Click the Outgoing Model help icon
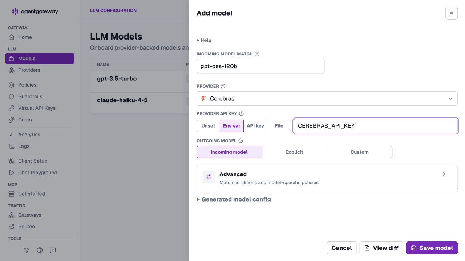Viewport: 465px width, 261px height. pyautogui.click(x=240, y=141)
